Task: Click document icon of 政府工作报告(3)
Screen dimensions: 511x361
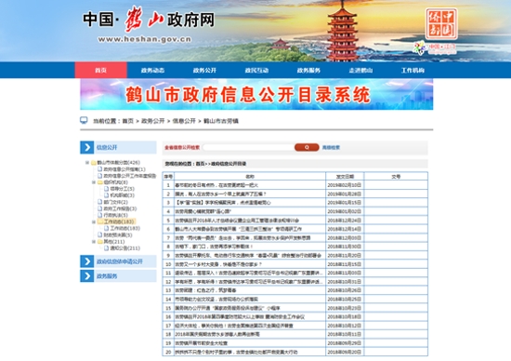Action: (100, 208)
